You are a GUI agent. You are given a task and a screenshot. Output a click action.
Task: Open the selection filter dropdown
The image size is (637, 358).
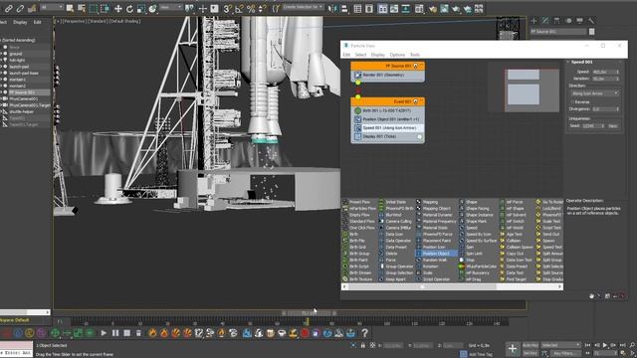pyautogui.click(x=52, y=7)
